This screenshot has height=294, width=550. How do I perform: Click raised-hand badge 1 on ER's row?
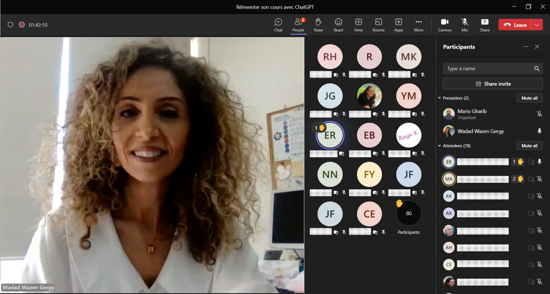pos(518,162)
